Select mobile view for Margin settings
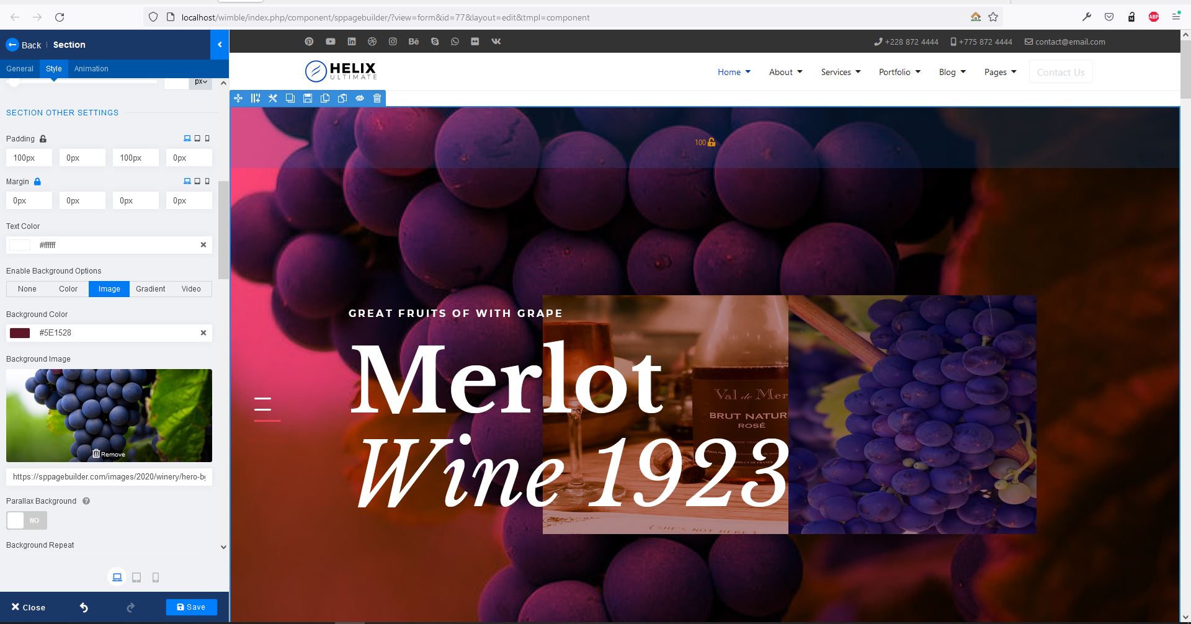 tap(207, 181)
